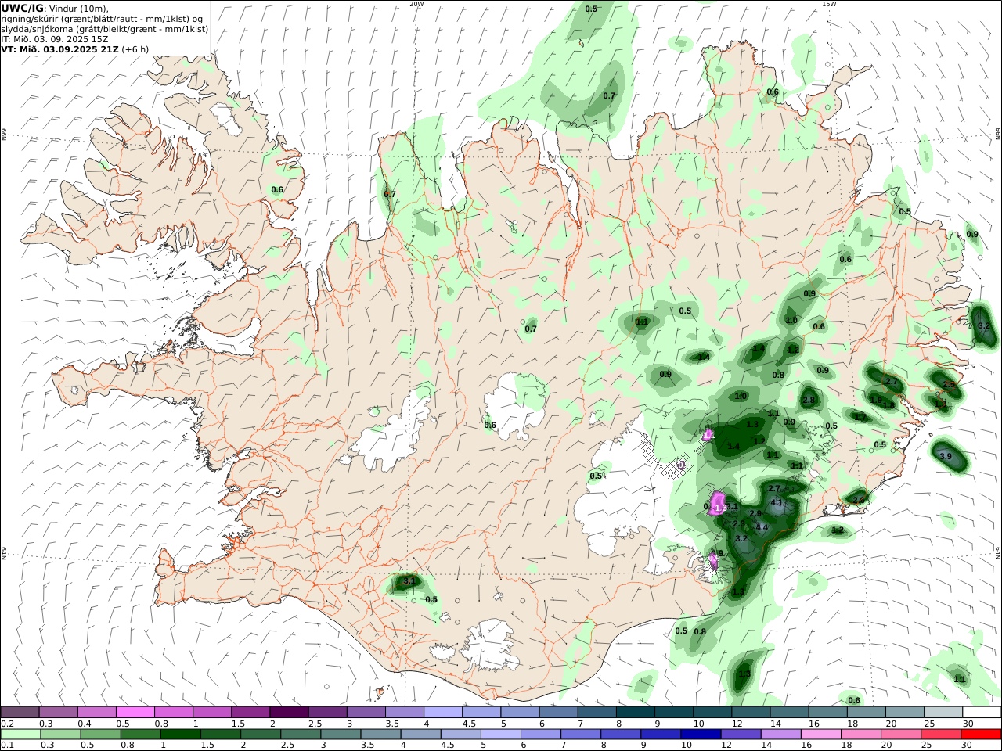
Task: Pick the grey-purple 0.2 snow legend swatch
Action: click(20, 712)
